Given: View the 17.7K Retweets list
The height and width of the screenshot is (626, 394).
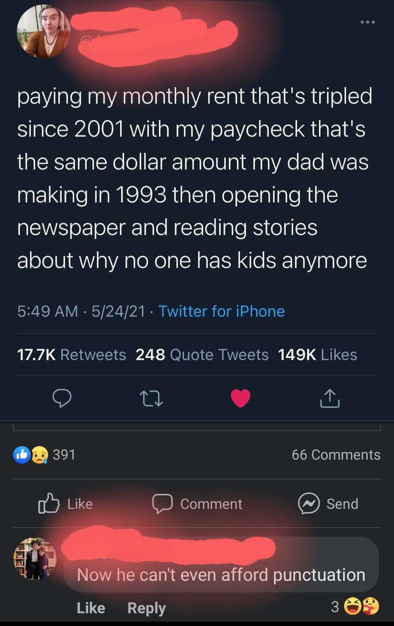Looking at the screenshot, I should tap(72, 355).
